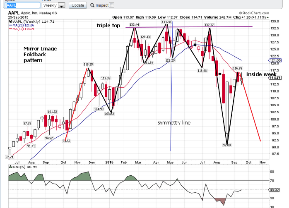
Task: Click the 116.89 high price label
Action: [238, 68]
